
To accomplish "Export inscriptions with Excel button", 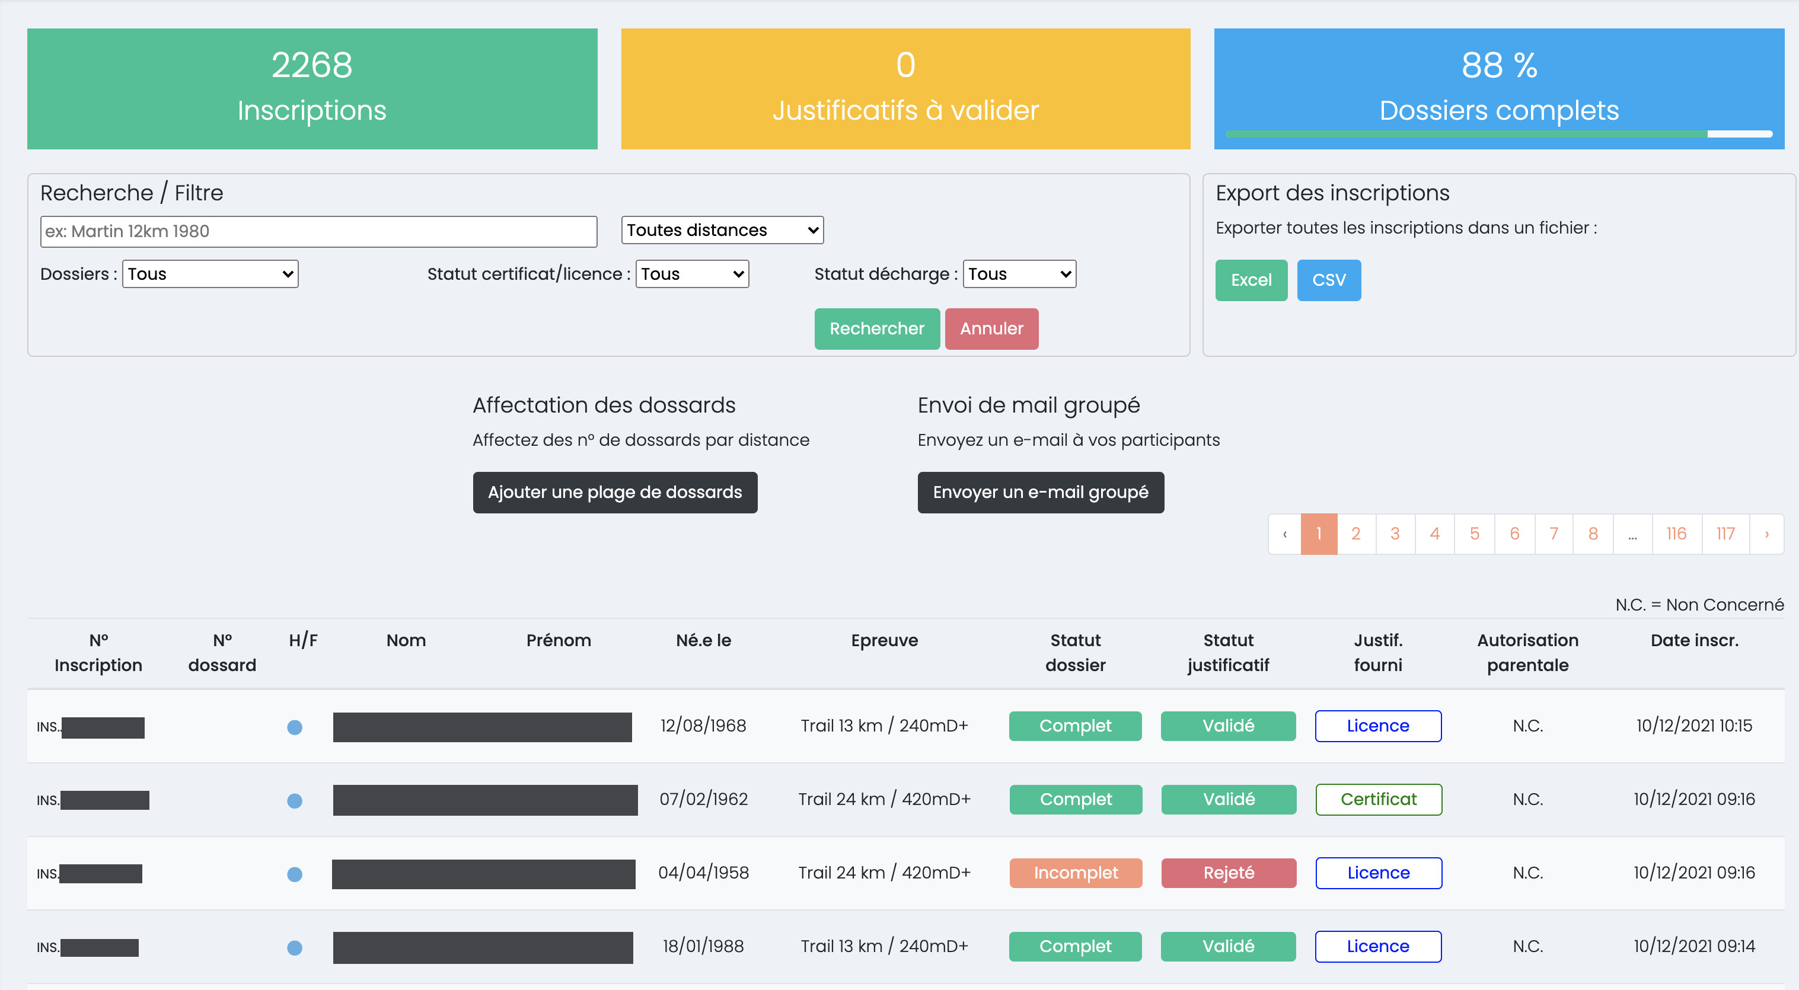I will point(1251,280).
